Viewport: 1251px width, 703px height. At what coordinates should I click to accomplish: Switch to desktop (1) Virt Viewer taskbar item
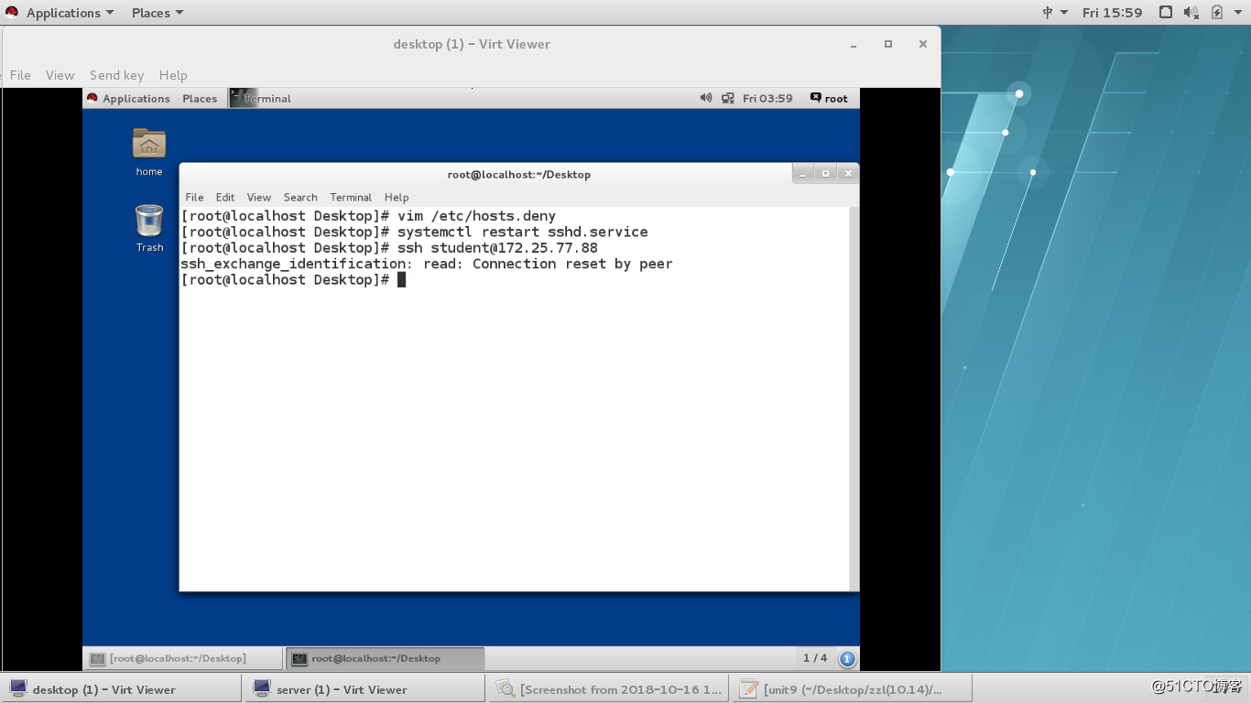click(121, 689)
